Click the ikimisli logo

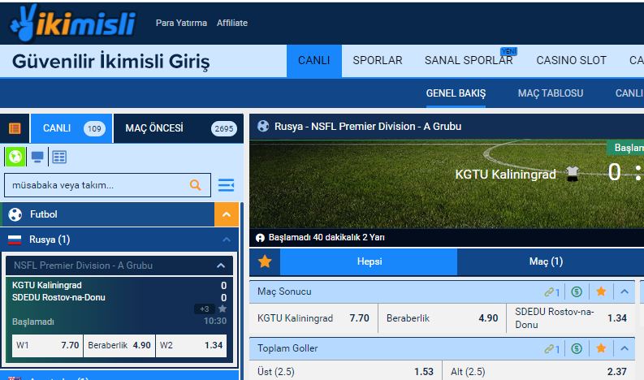[x=73, y=23]
